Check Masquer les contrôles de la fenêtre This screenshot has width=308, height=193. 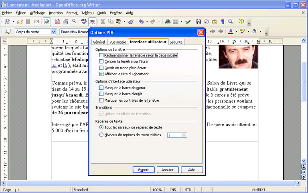[101, 101]
